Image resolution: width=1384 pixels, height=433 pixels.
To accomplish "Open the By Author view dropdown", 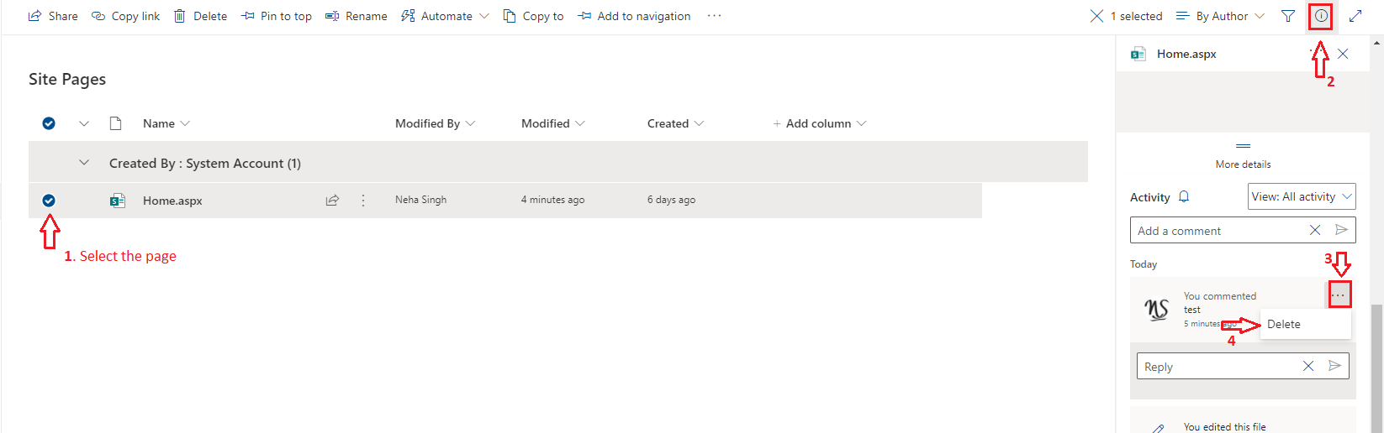I will (1221, 16).
